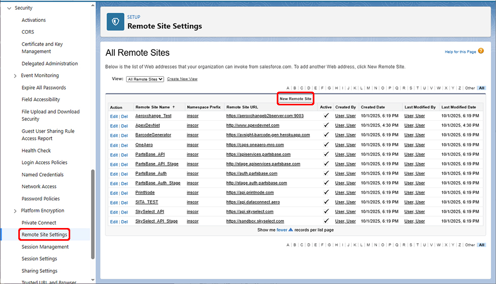Filter by letter A in top alphabet bar
Viewport: 496px width, 284px height.
coord(288,88)
